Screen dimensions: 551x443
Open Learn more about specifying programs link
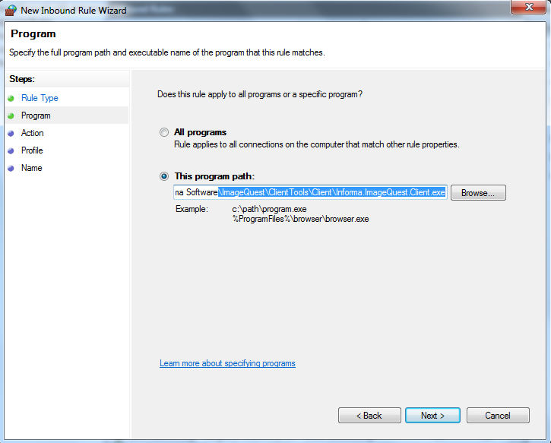[x=227, y=363]
